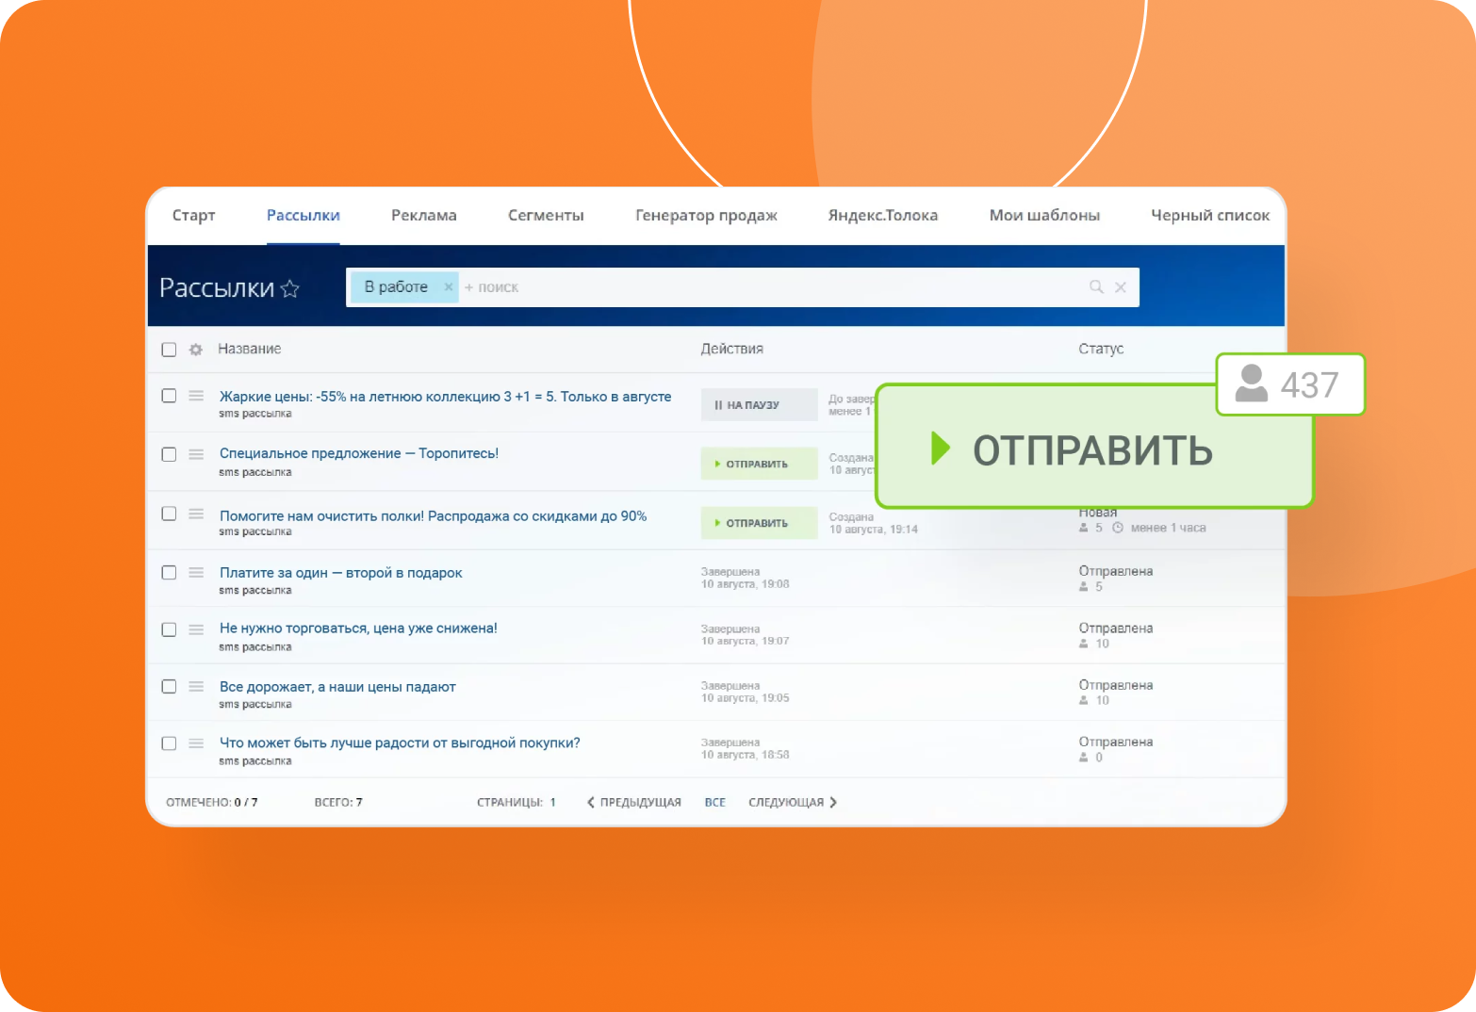This screenshot has width=1476, height=1012.
Task: Go to СЛЕДУЮЩАЯ page
Action: coord(793,803)
